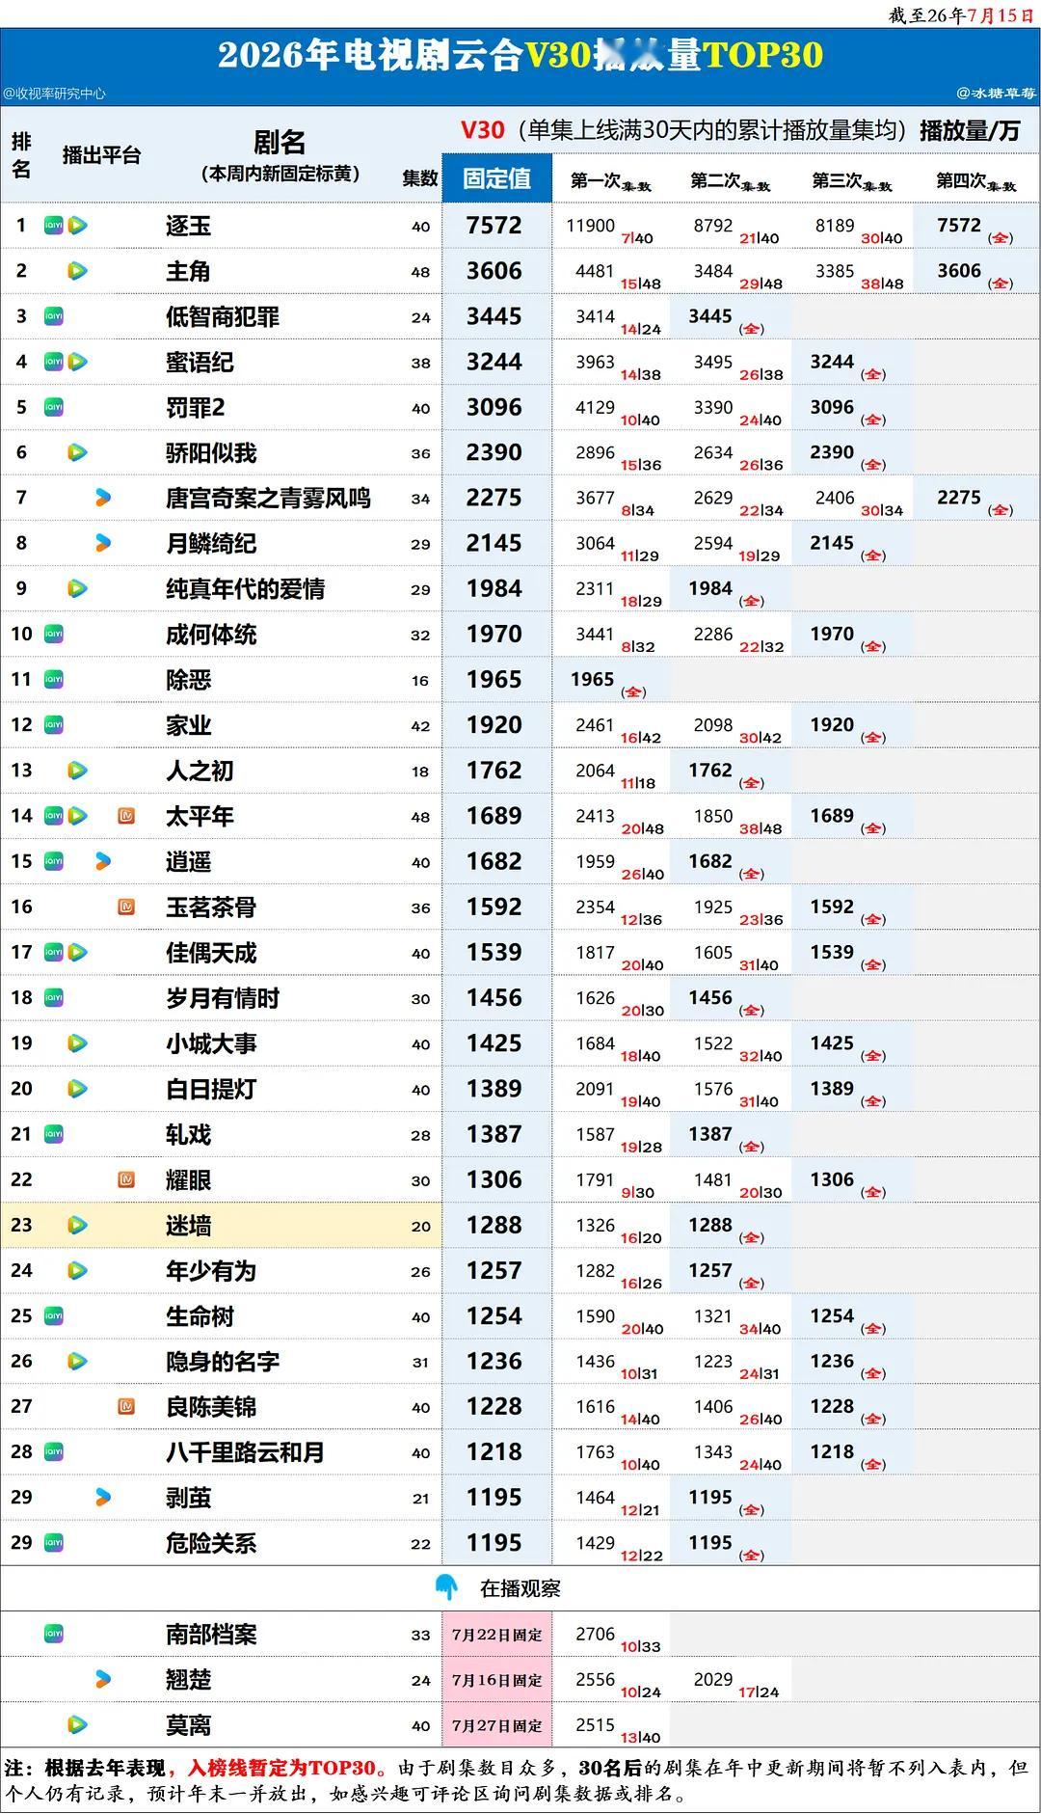The image size is (1041, 1814).
Task: Click the Tencent Video icon in highlighted 迷墙 row
Action: pos(78,1225)
